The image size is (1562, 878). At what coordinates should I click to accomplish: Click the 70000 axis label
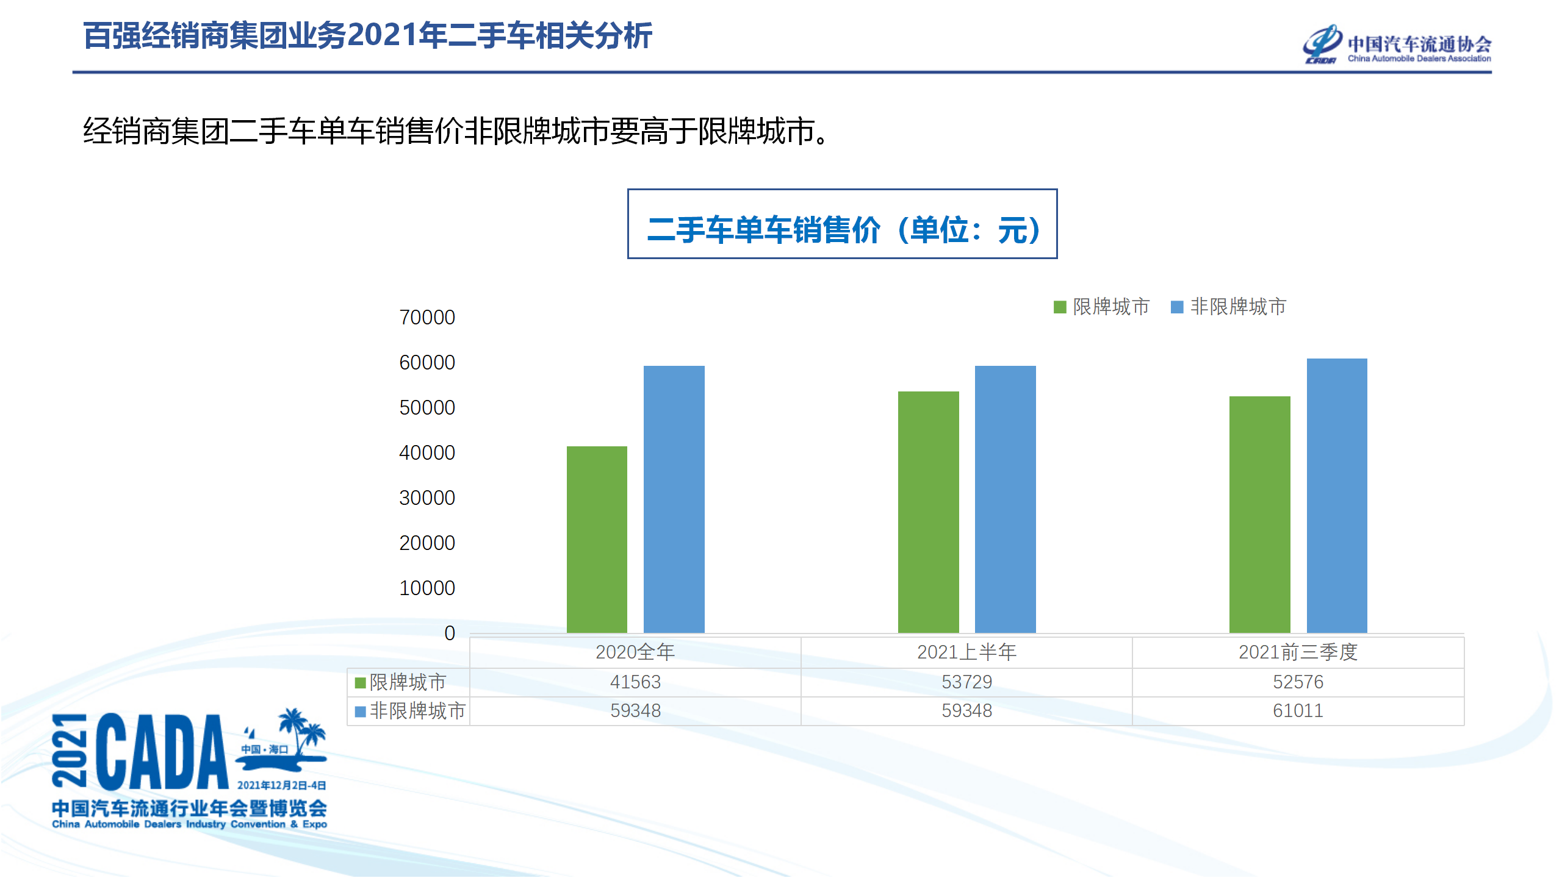427,318
